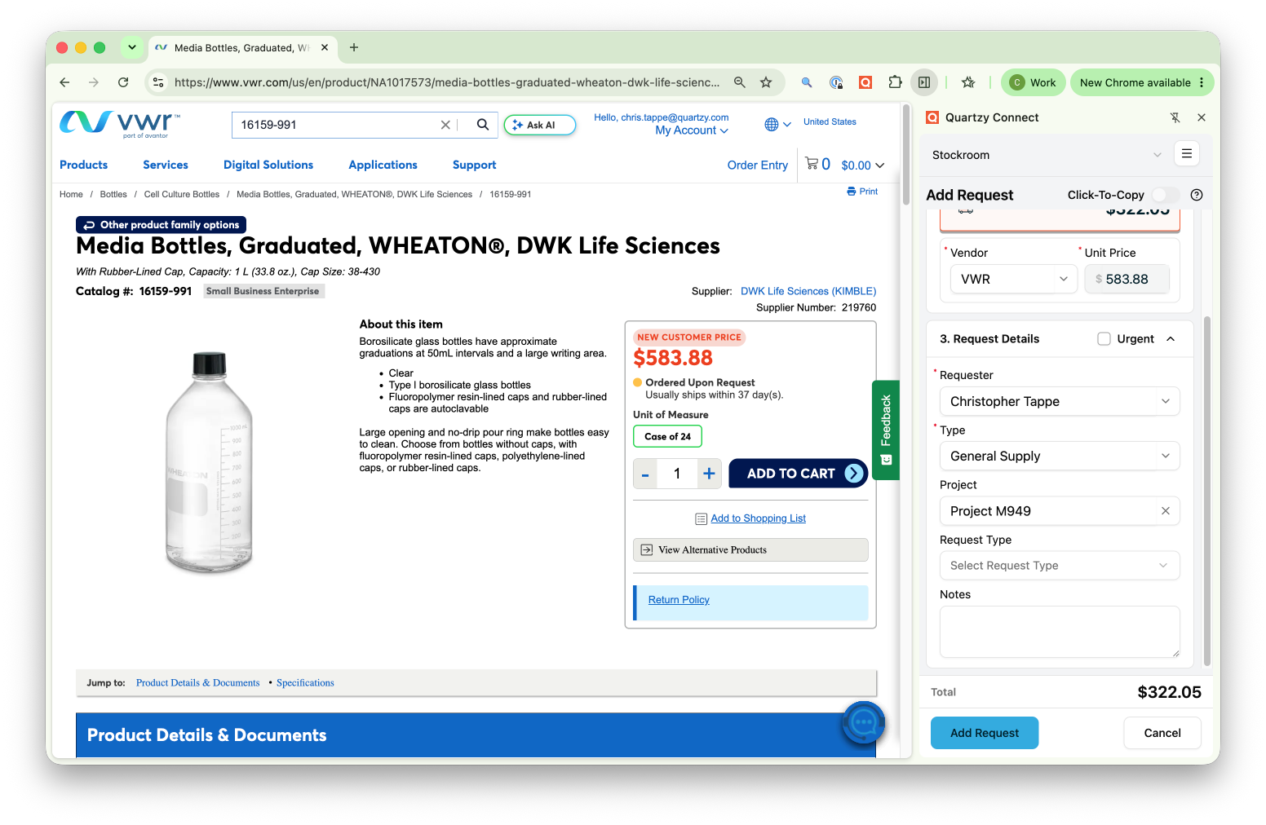Cancel the Quartzy request
1266x825 pixels.
coord(1162,733)
